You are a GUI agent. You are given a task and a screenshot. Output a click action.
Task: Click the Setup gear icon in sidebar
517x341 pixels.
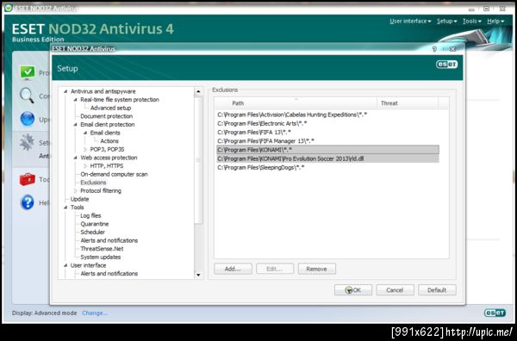27,142
